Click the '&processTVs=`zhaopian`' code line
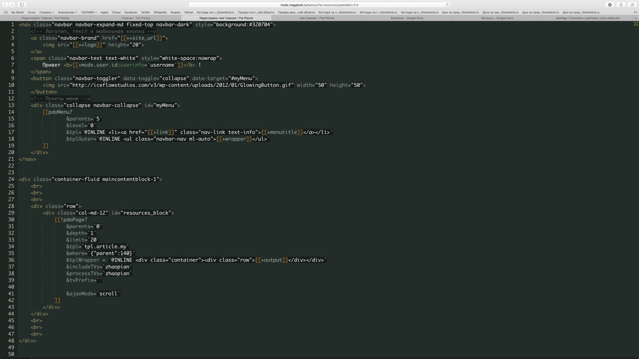 coord(99,273)
